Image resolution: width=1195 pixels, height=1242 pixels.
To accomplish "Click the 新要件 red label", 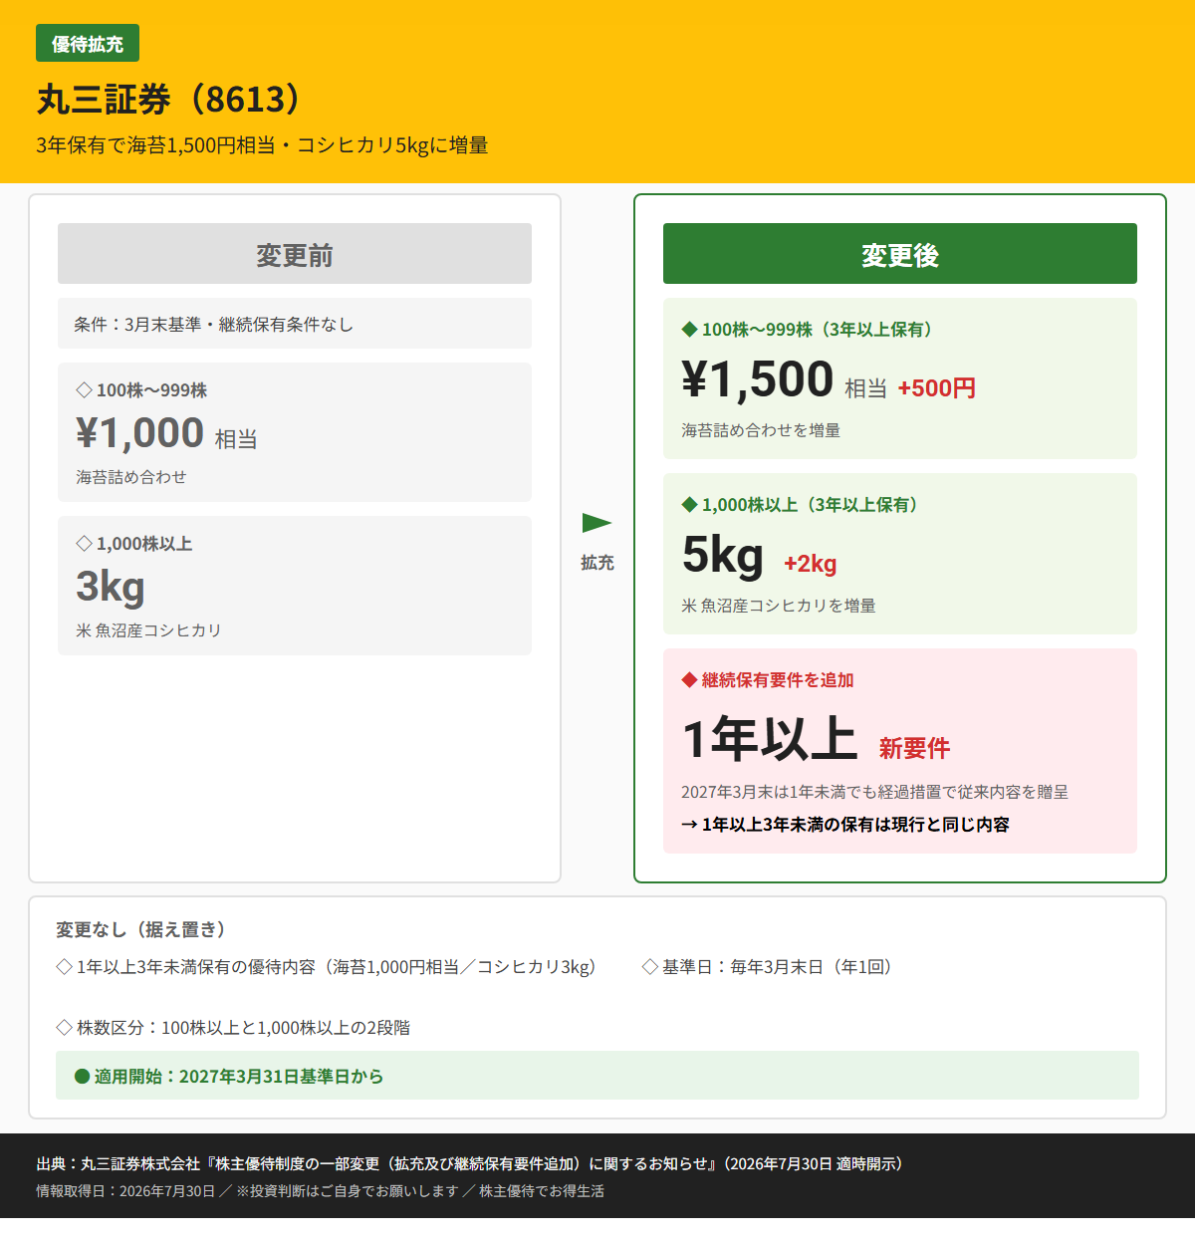I will click(914, 748).
